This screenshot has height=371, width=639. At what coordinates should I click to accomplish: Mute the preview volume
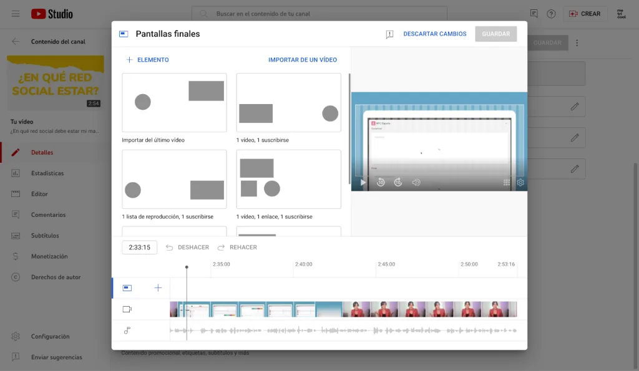(417, 183)
